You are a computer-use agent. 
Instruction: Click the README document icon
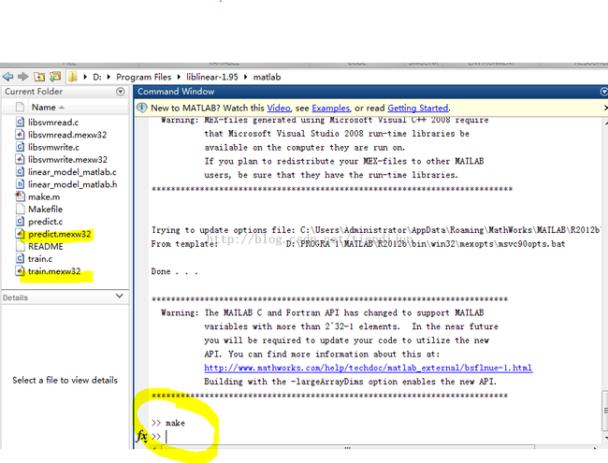20,246
